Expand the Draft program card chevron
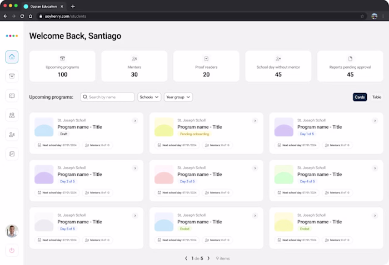 click(x=135, y=121)
